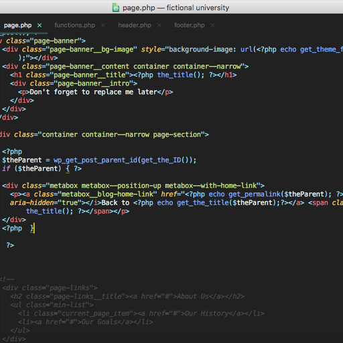
Task: Click the closing '?>' tag on its own line
Action: tap(10, 245)
